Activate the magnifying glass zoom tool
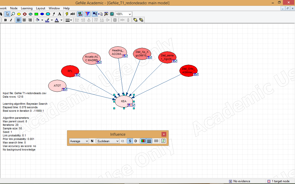 [x=13, y=14]
